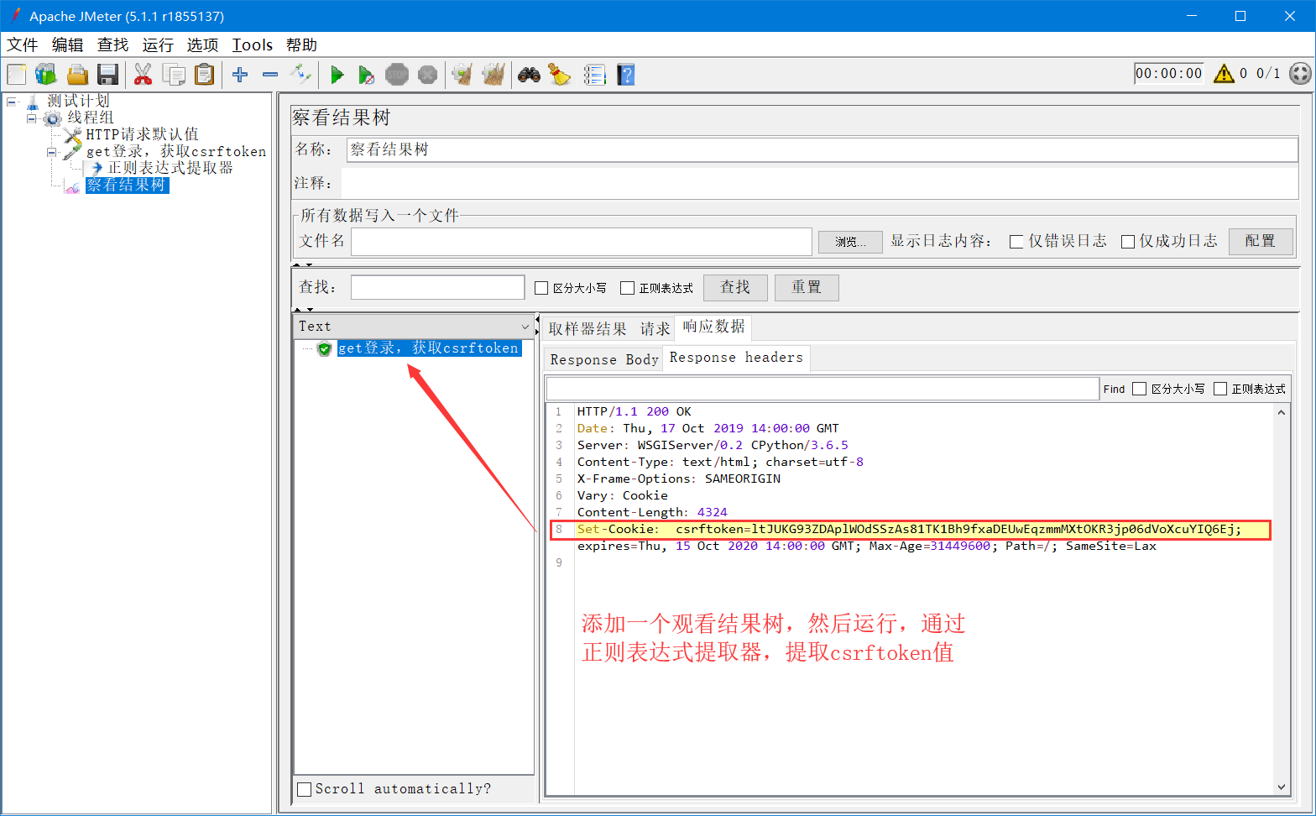Show the log viewer via warning triangle

1225,74
